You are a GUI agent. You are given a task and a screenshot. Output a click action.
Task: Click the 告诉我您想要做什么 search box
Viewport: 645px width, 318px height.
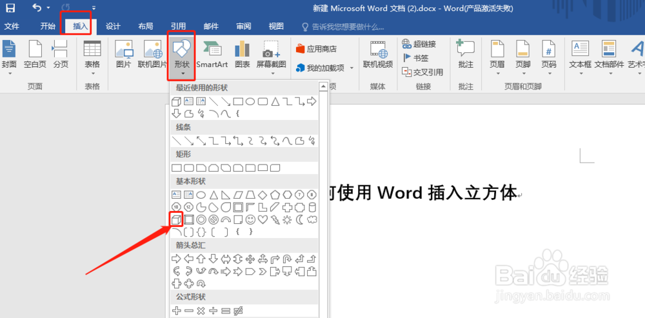pyautogui.click(x=343, y=27)
